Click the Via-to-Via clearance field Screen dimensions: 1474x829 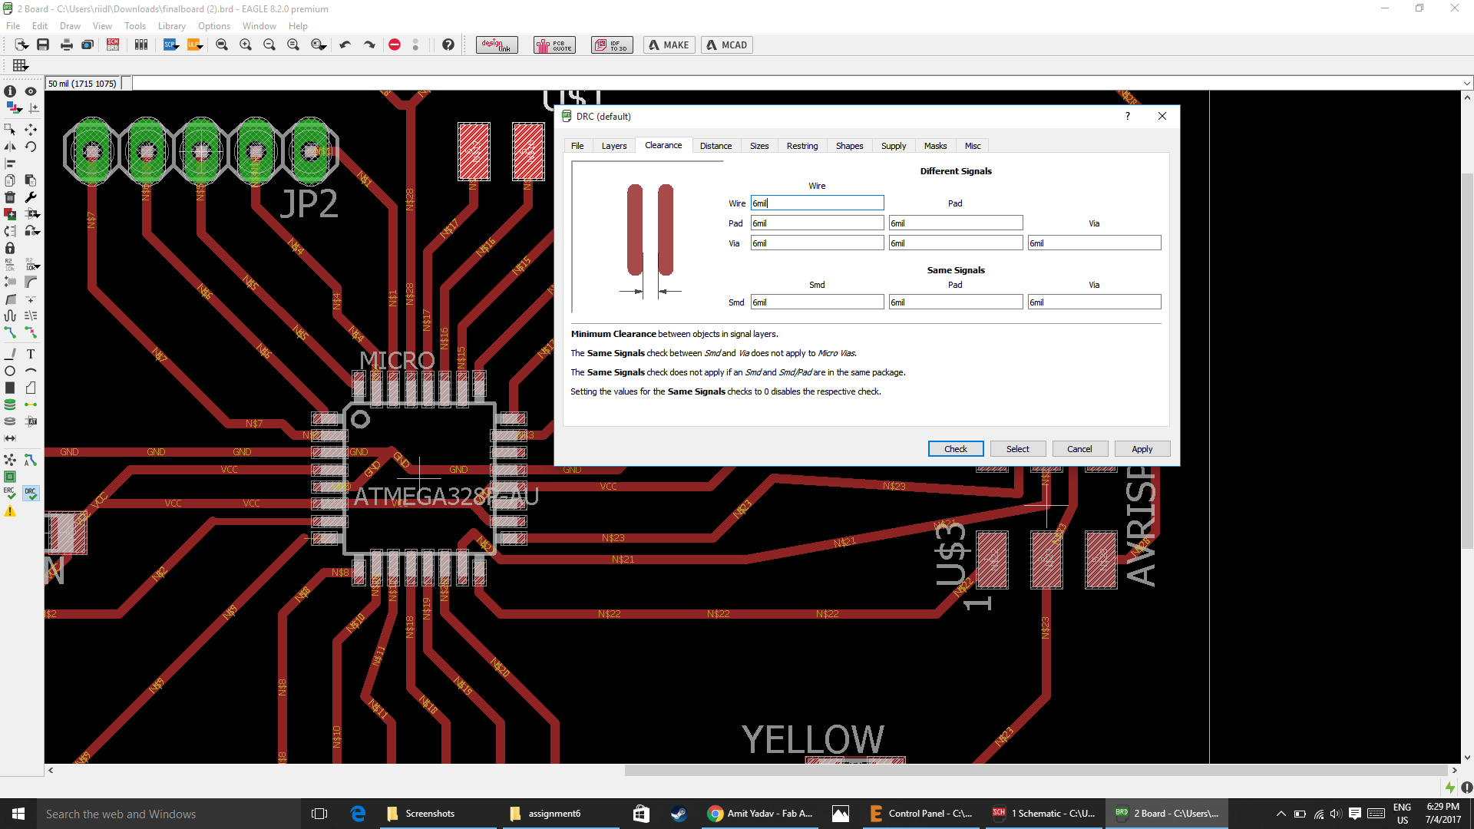coord(1094,243)
